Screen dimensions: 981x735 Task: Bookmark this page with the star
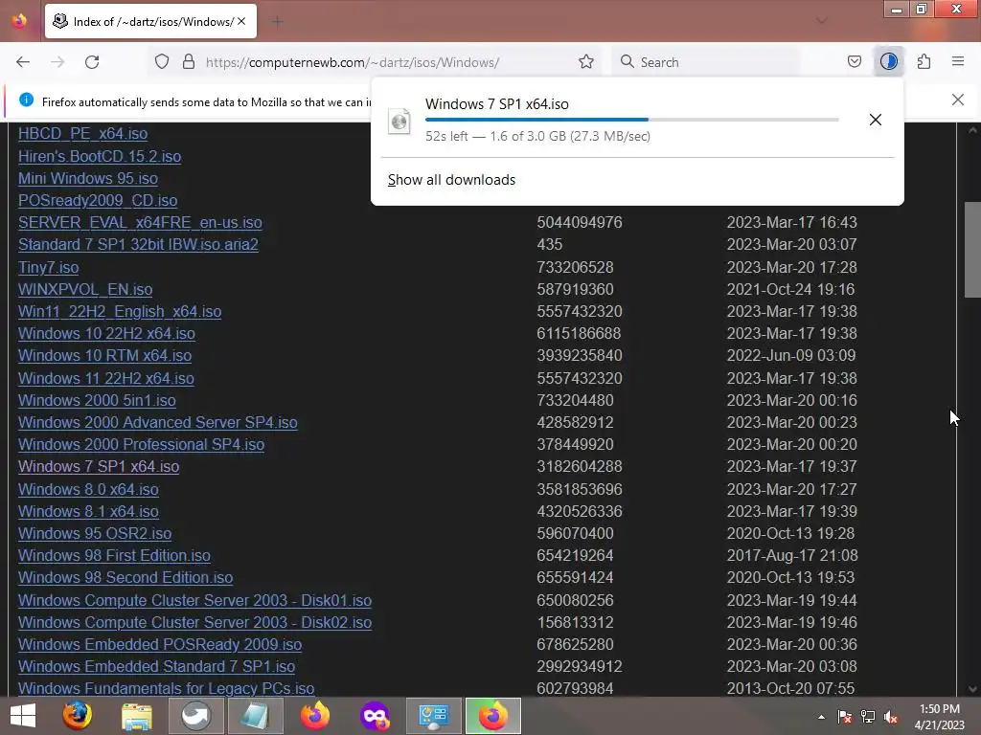pos(585,62)
